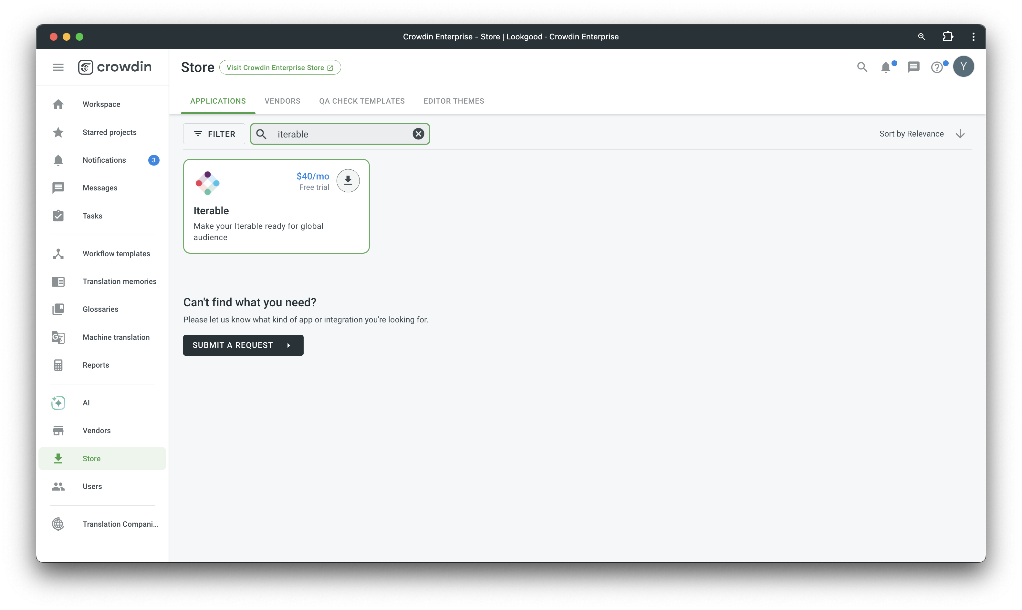This screenshot has width=1022, height=610.
Task: Click the Starred projects star icon
Action: 58,132
